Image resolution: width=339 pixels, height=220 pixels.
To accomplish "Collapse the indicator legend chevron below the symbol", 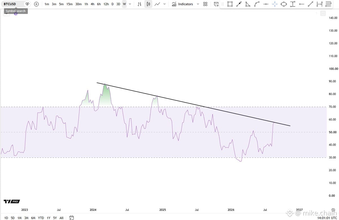I will click(6, 13).
